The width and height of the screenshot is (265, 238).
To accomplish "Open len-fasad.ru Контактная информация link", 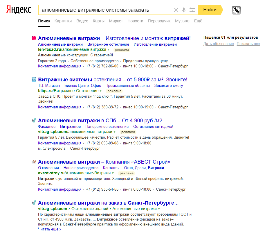I will tap(60, 66).
